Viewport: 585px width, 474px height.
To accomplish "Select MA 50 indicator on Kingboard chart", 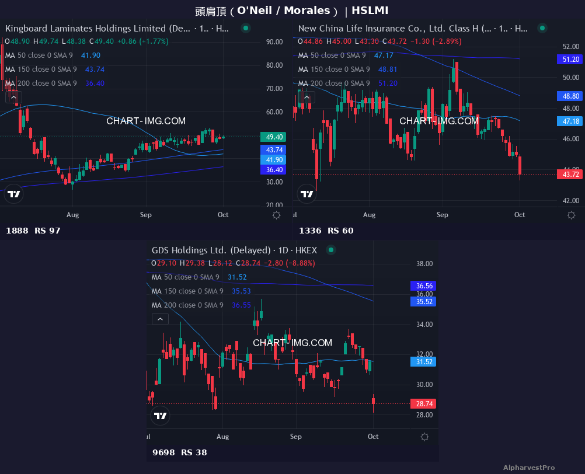I will tap(53, 55).
